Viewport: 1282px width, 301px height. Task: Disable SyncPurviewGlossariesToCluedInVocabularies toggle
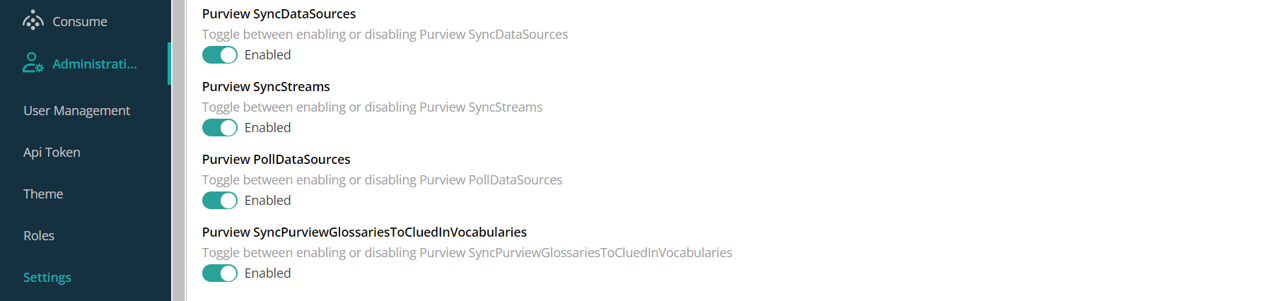tap(220, 273)
